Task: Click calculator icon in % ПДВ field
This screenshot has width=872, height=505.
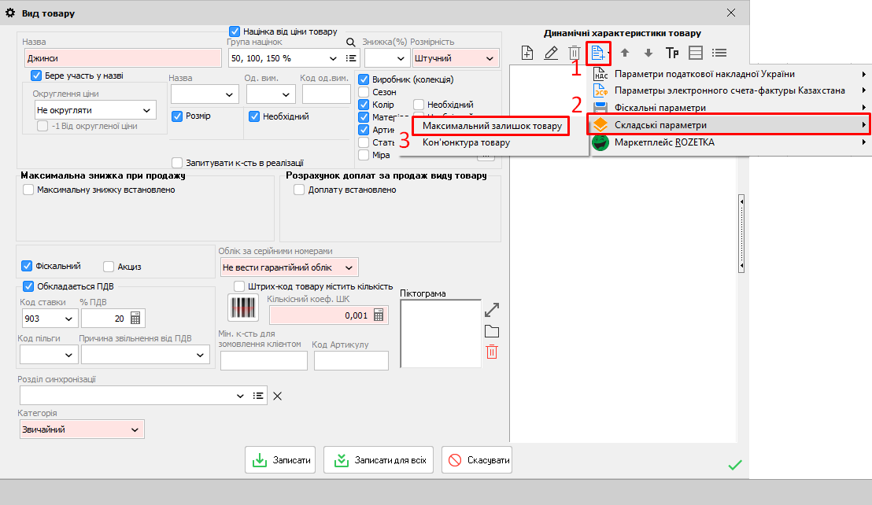Action: click(136, 319)
